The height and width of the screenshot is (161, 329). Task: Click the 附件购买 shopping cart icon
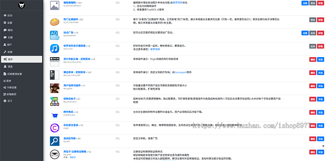(x=55, y=115)
